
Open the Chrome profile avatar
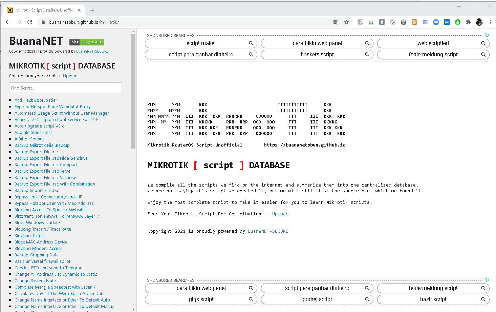(479, 22)
